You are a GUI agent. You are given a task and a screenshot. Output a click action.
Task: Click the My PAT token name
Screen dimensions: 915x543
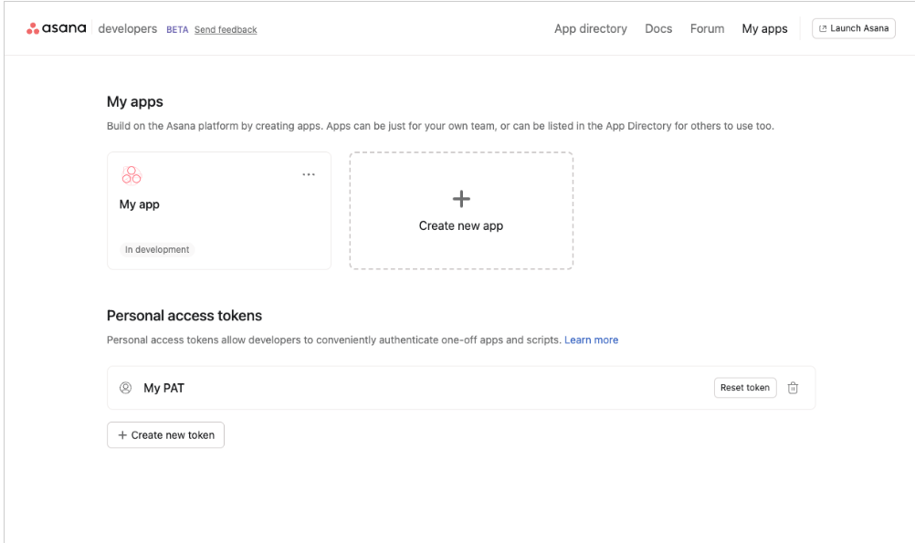(x=164, y=388)
